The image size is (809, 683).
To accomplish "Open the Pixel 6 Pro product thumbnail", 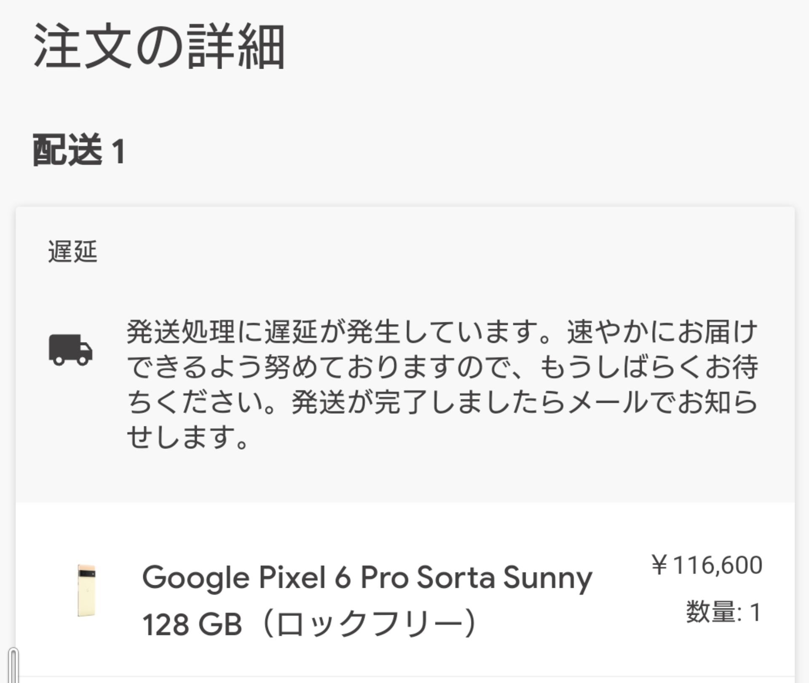I will (x=87, y=590).
